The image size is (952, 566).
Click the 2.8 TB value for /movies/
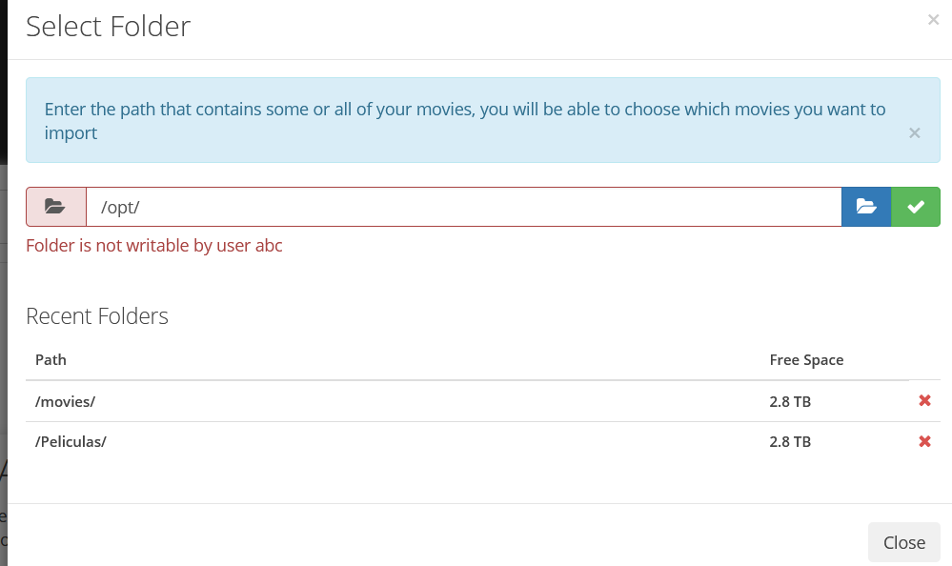click(790, 401)
